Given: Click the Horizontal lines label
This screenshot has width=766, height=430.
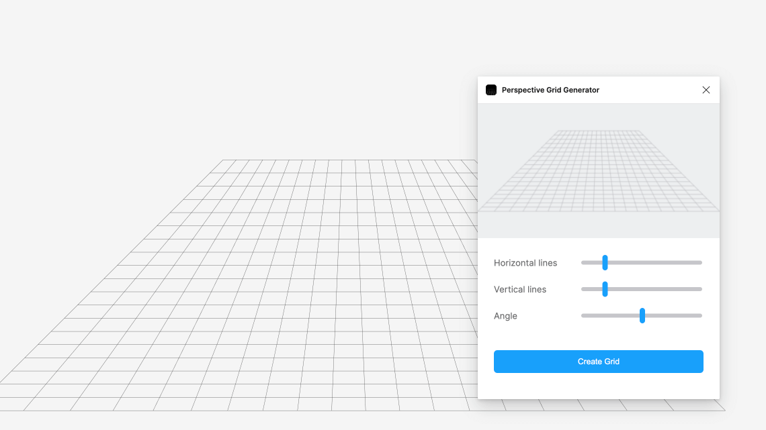Looking at the screenshot, I should point(525,263).
